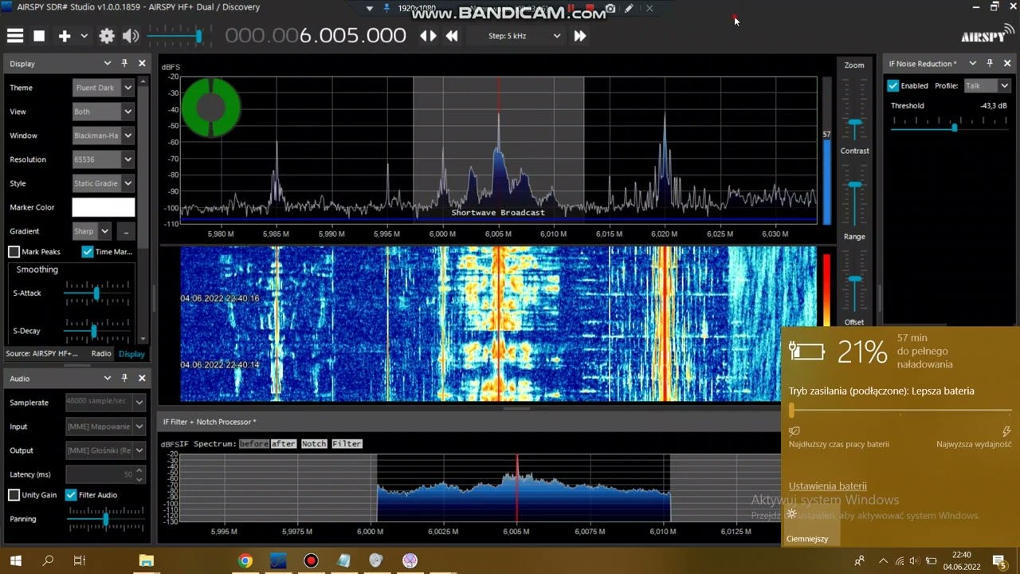Collapse the Display panel chevron
The image size is (1020, 574).
click(x=107, y=63)
